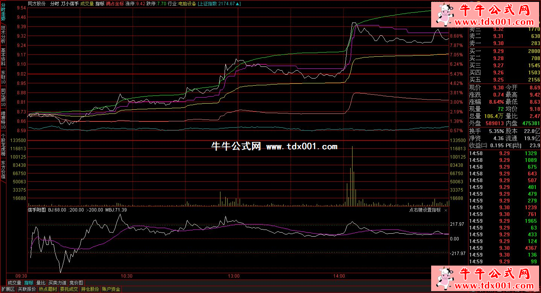Click the 刀小信手 indicator name in header

tap(70, 3)
